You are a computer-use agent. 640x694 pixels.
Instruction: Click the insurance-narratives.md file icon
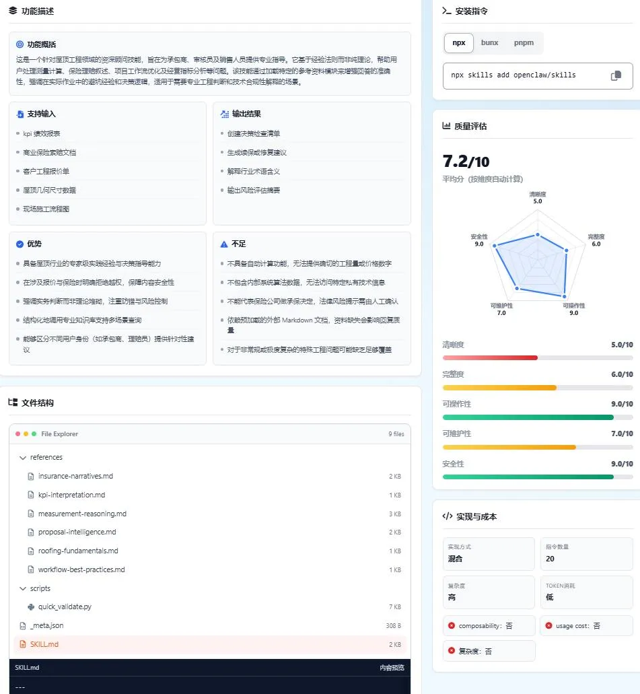[x=30, y=476]
